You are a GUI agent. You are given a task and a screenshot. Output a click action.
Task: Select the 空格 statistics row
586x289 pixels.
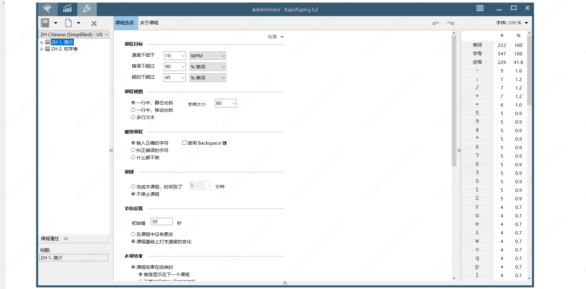494,62
